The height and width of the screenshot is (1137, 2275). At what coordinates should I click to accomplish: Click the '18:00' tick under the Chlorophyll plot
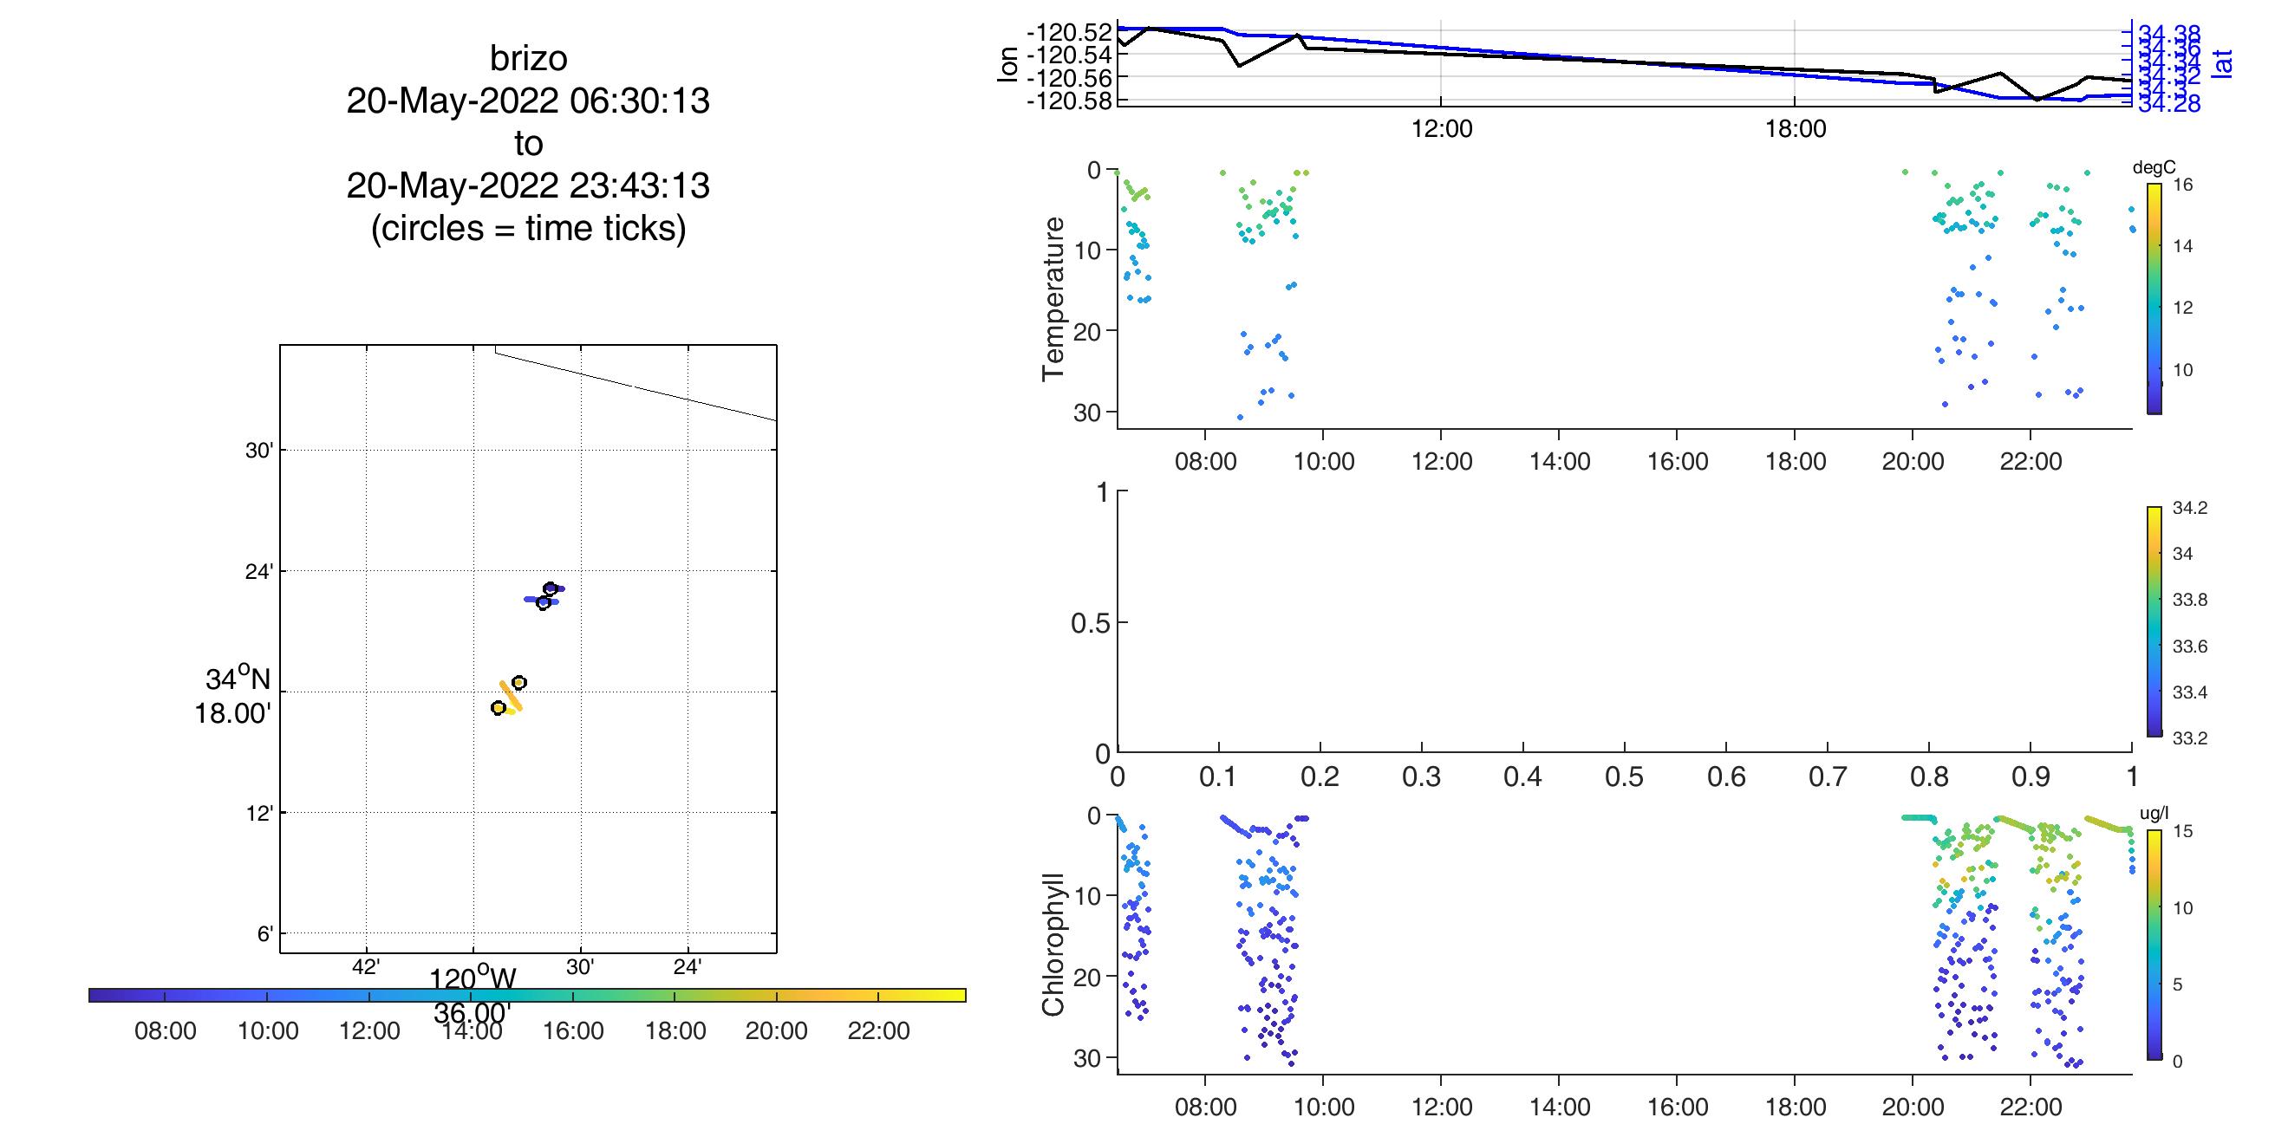pos(1796,1107)
